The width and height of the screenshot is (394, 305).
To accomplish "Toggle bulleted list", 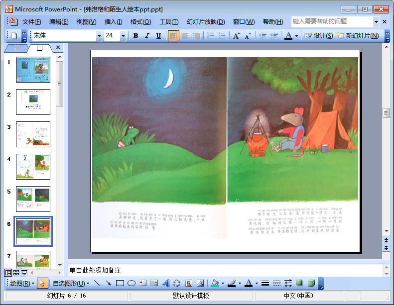I will (x=222, y=36).
